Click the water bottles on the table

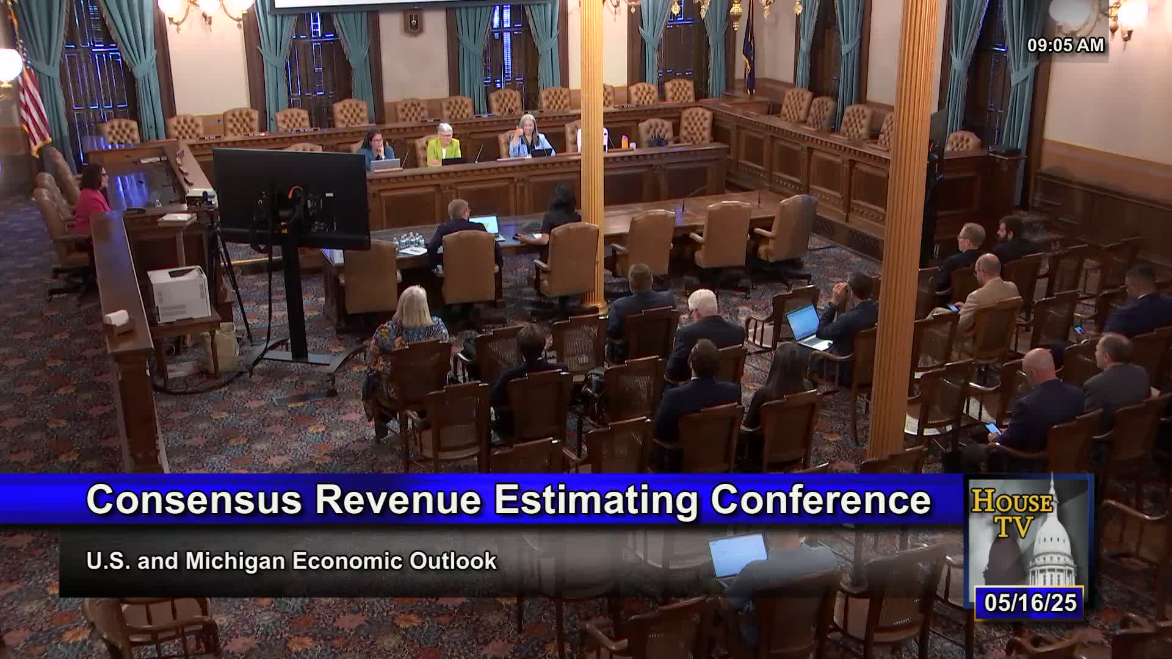tap(407, 242)
